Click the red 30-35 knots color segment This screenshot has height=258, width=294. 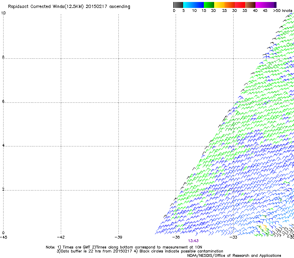pos(240,5)
